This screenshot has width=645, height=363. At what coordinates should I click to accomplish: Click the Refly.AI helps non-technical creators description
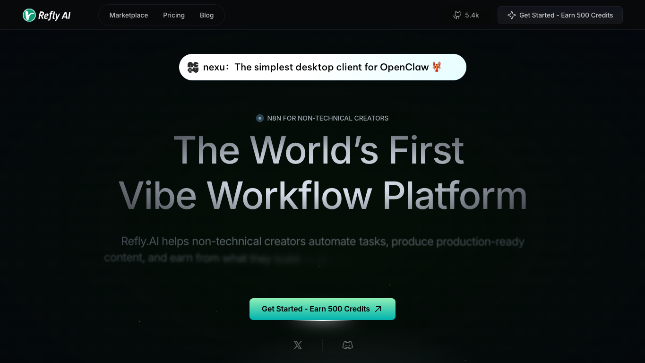pos(315,250)
